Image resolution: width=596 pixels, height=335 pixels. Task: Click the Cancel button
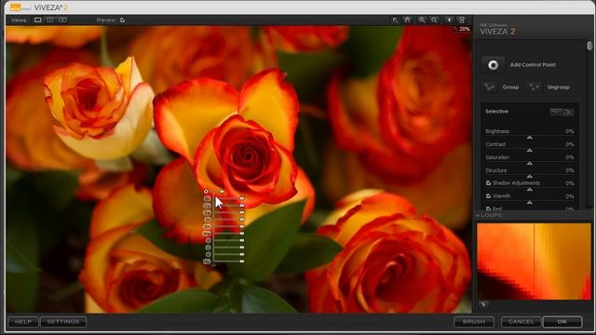point(521,322)
